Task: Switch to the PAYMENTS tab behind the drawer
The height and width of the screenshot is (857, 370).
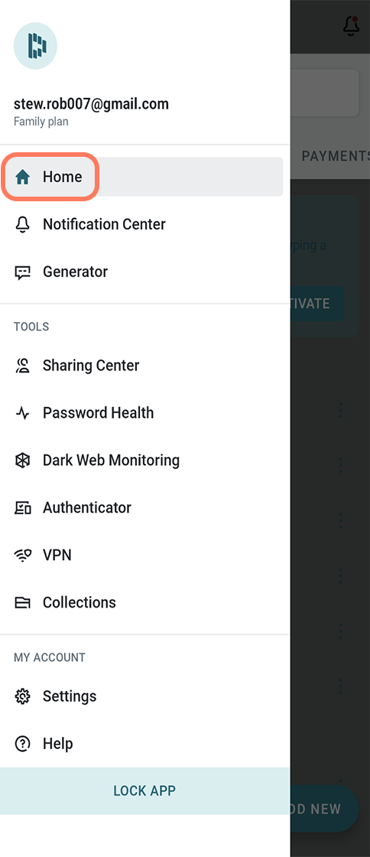Action: click(x=336, y=156)
